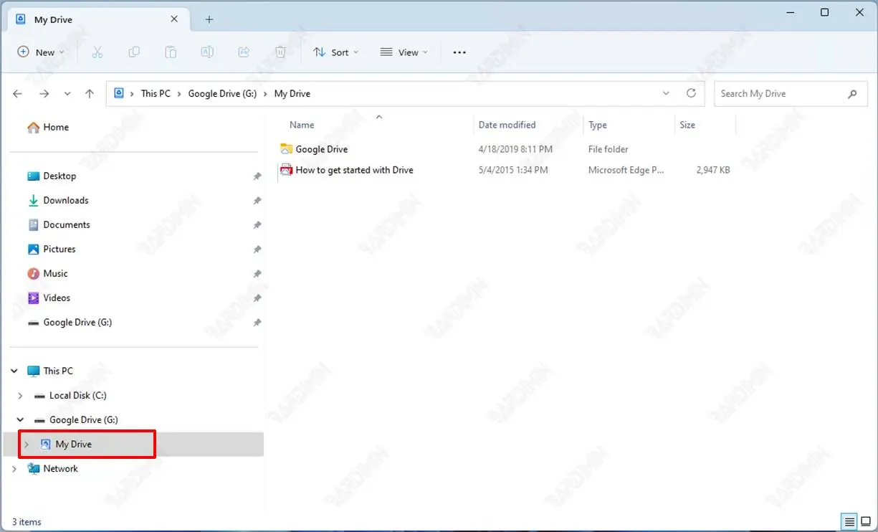Open the See more options menu
Viewport: 878px width, 532px height.
(x=459, y=52)
